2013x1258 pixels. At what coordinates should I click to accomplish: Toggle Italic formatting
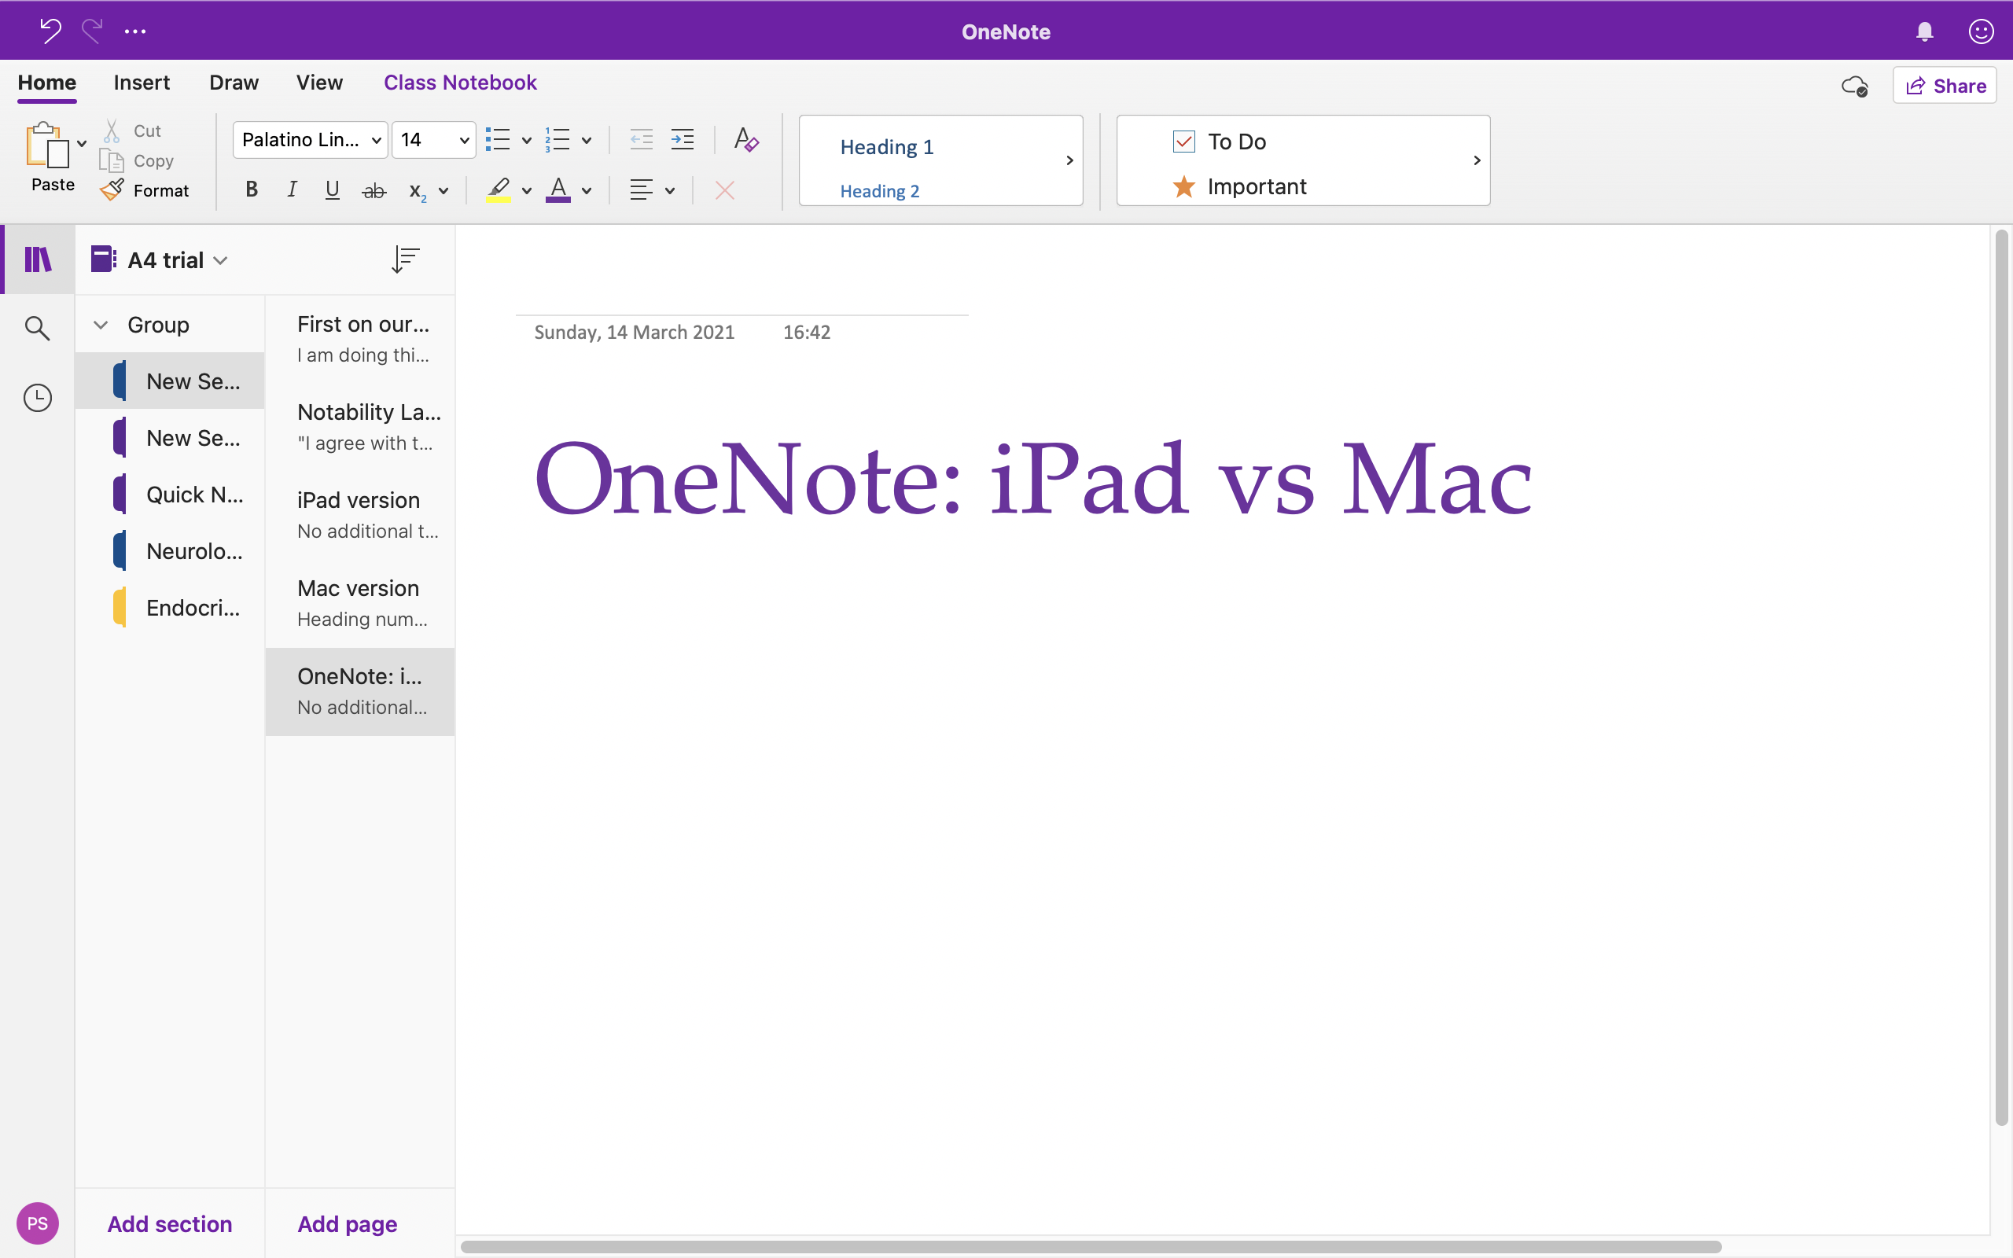pyautogui.click(x=292, y=189)
